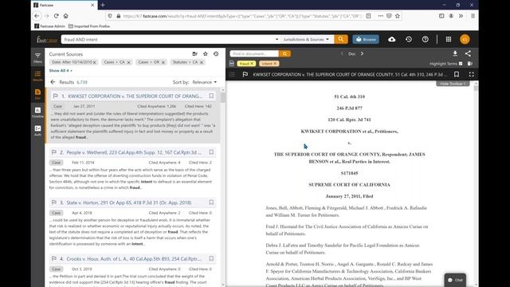Share the current document
The image size is (510, 287).
point(468,53)
